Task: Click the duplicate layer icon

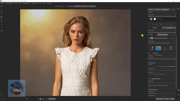Action: tap(157, 24)
